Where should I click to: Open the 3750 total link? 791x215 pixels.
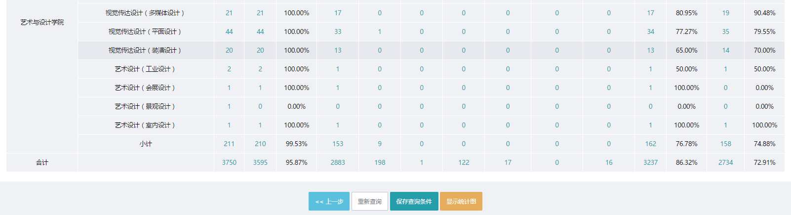(x=229, y=162)
